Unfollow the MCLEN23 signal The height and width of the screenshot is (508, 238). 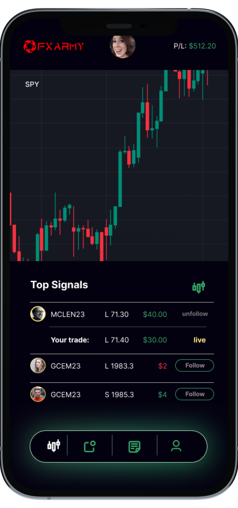coord(195,314)
